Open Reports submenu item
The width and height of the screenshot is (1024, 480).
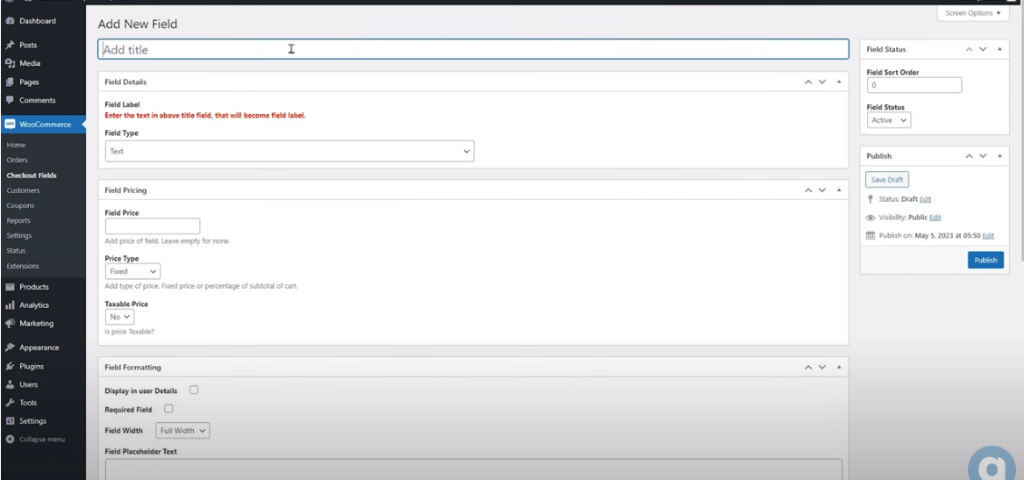(x=18, y=221)
